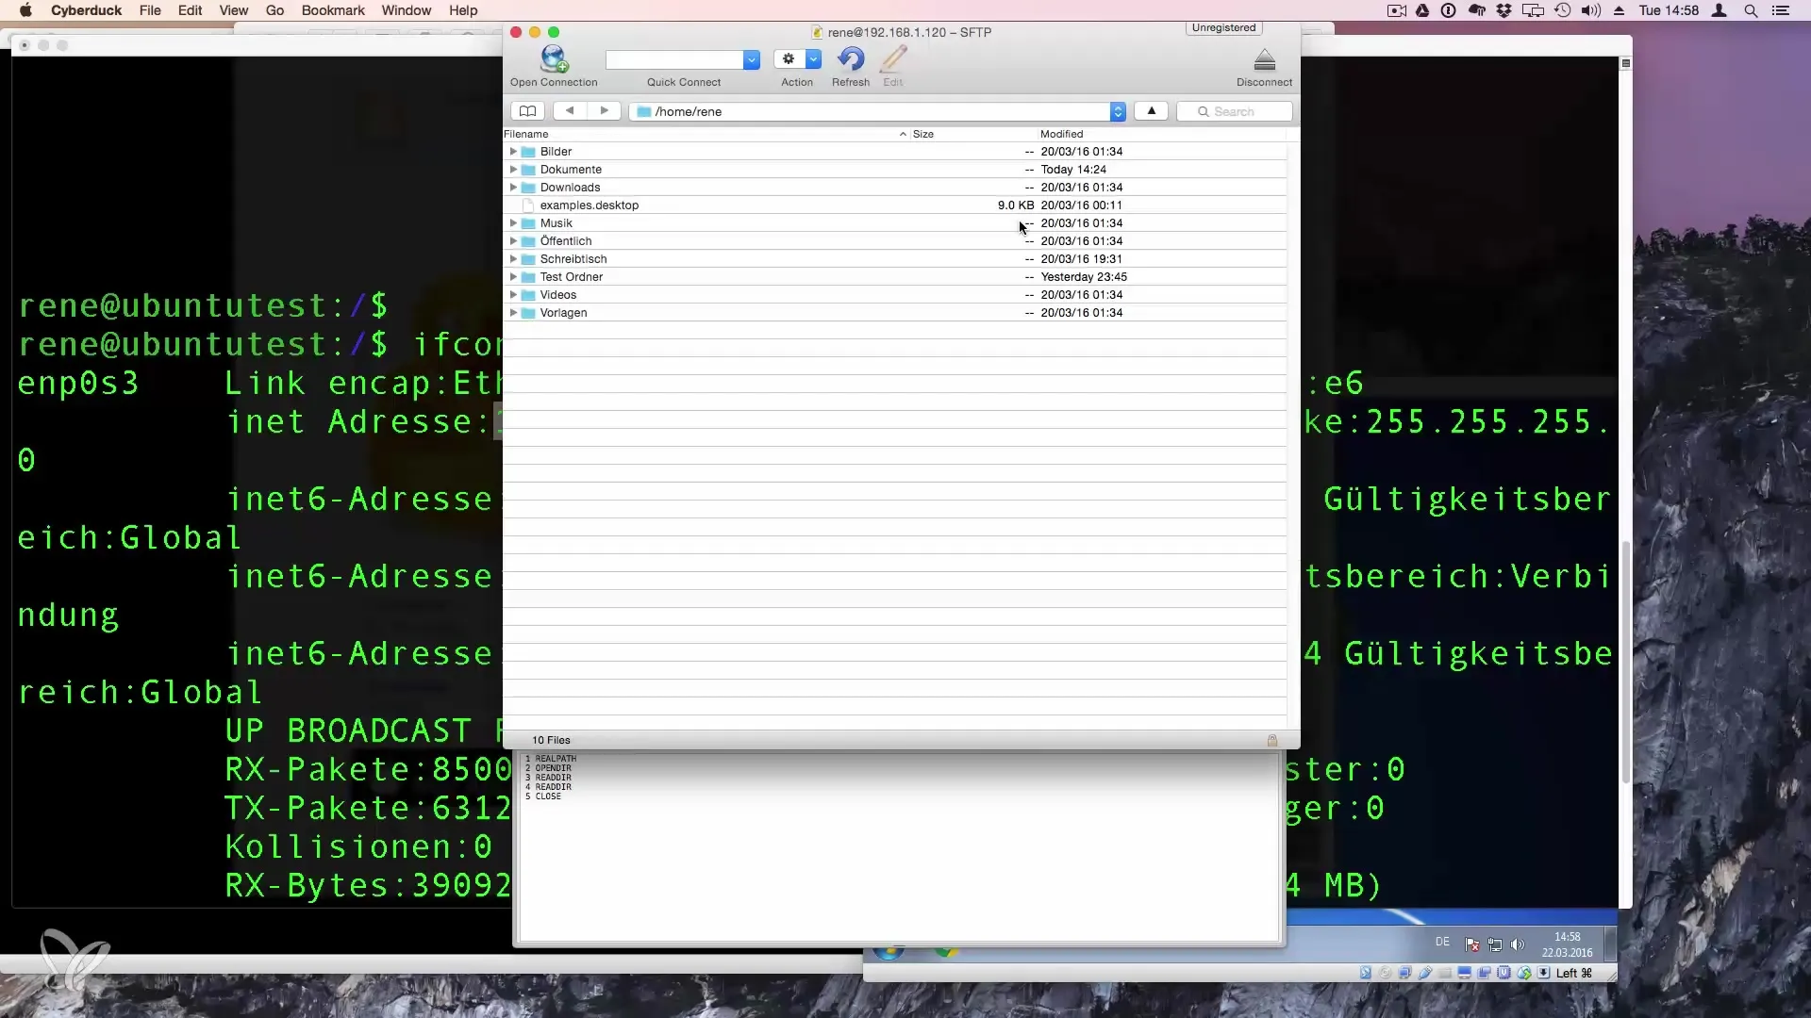The height and width of the screenshot is (1018, 1811).
Task: Expand the Videos folder
Action: (x=513, y=295)
